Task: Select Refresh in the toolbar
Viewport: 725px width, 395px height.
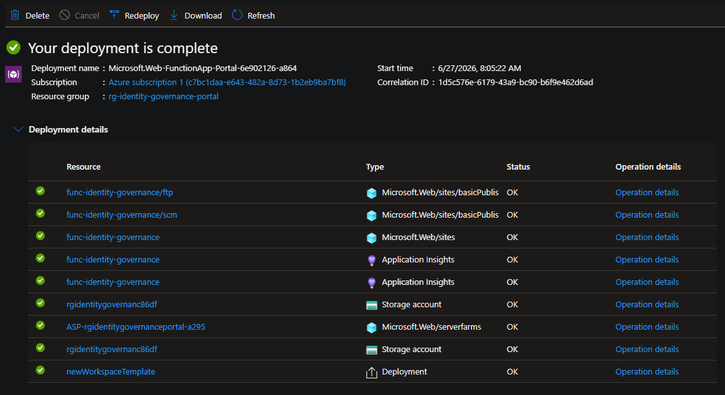Action: point(261,16)
